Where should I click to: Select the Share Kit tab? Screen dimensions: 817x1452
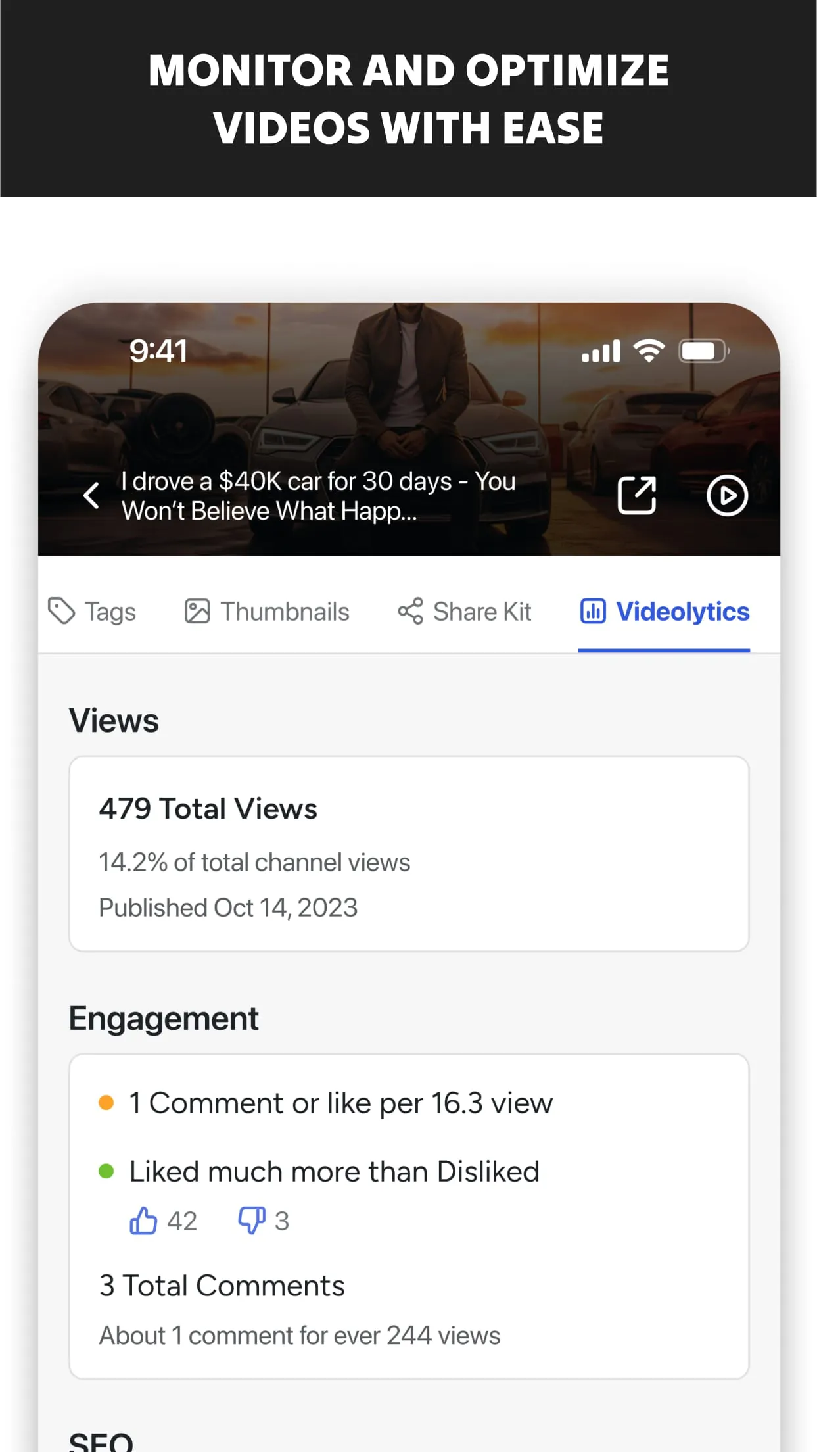482,612
